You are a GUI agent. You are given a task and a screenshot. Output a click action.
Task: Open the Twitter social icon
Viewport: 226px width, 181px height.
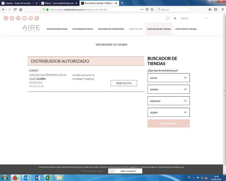click(12, 18)
